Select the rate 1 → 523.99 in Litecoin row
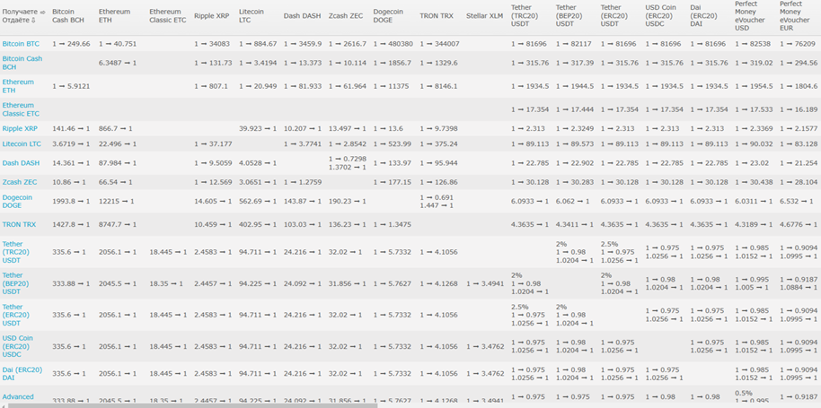The height and width of the screenshot is (408, 821). (393, 143)
